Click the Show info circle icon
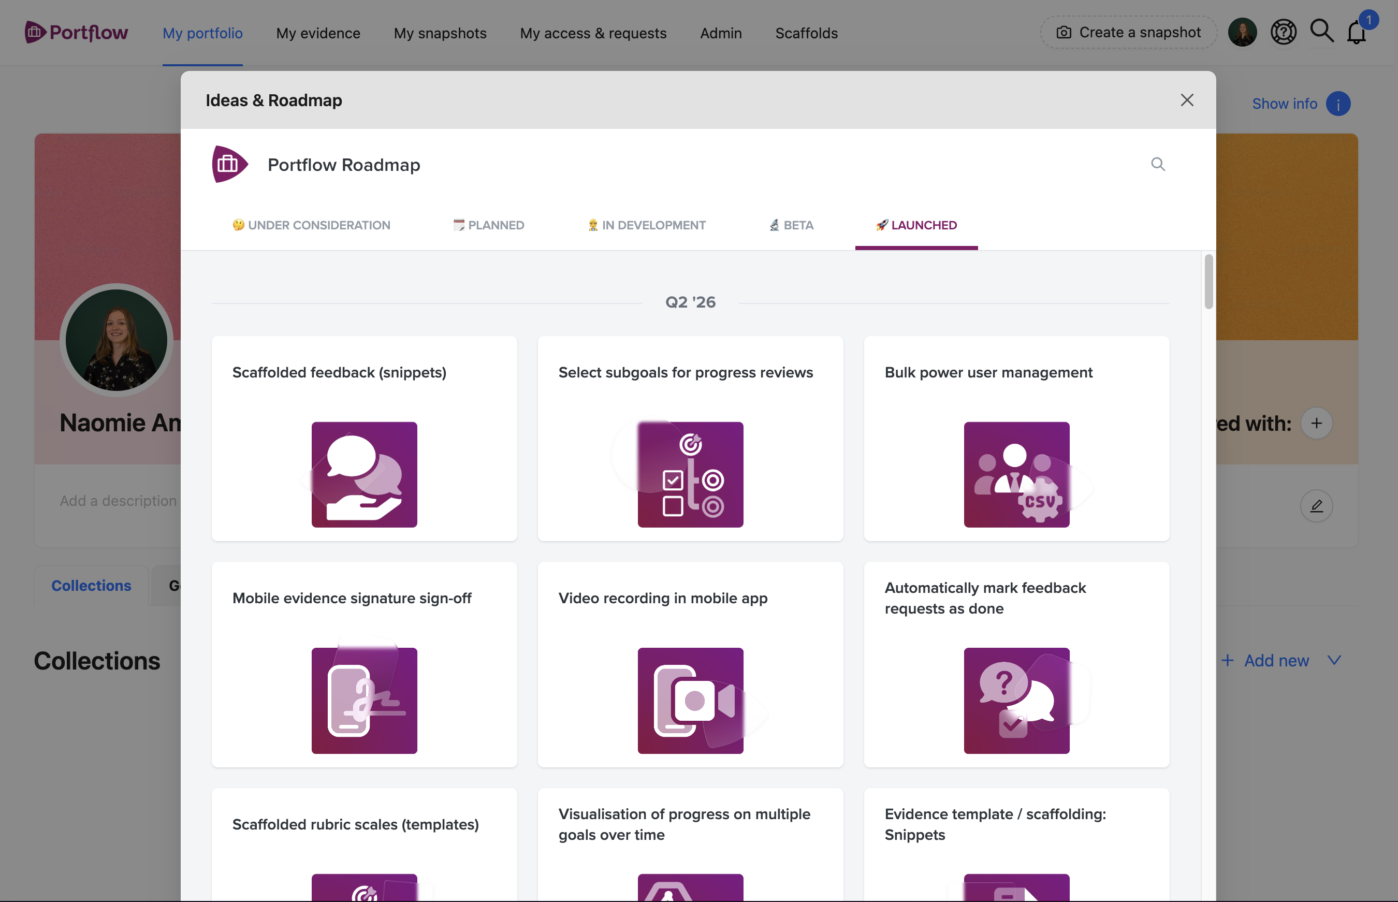The height and width of the screenshot is (902, 1398). 1337,104
